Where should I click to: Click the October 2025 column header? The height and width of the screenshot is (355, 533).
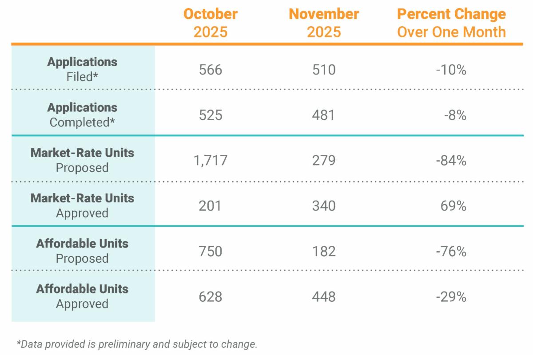pos(211,23)
